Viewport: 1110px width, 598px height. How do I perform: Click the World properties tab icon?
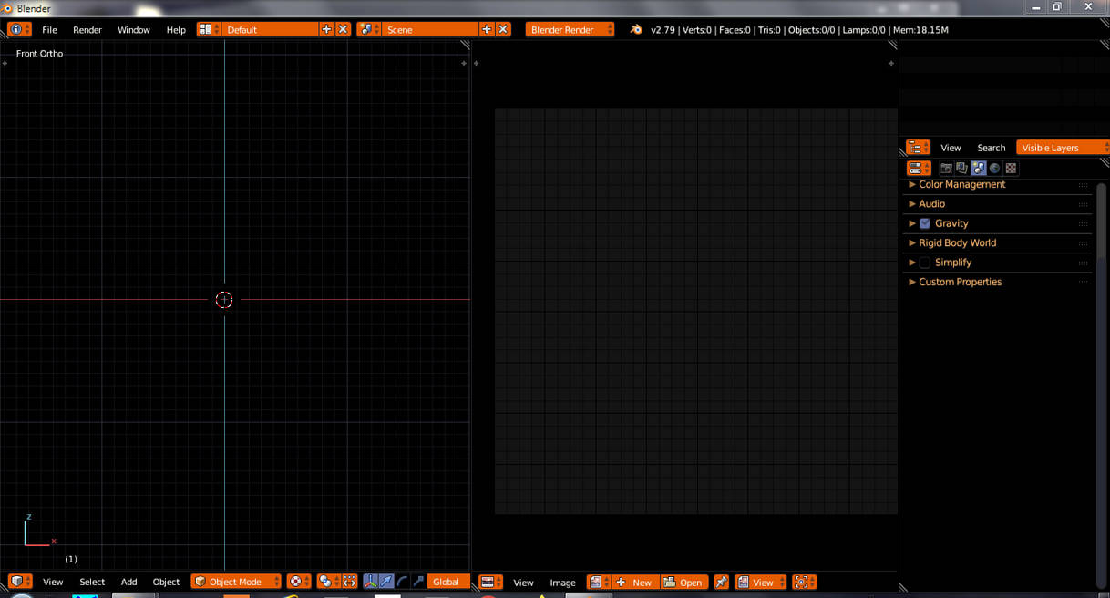pyautogui.click(x=993, y=168)
